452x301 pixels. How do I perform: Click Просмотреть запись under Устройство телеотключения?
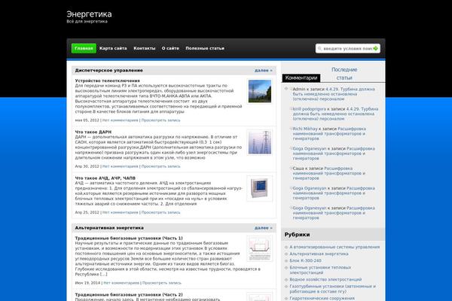[161, 120]
